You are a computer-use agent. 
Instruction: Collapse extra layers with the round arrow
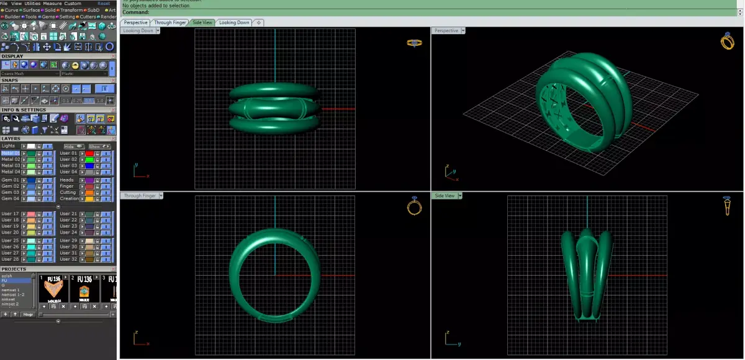(58, 206)
